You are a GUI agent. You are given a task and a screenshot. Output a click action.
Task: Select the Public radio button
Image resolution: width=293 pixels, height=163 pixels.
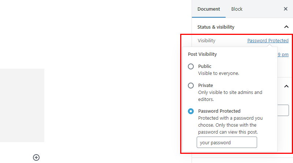[x=191, y=66]
